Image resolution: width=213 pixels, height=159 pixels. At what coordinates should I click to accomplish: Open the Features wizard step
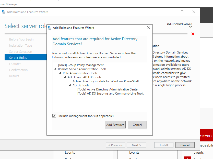click(x=15, y=64)
